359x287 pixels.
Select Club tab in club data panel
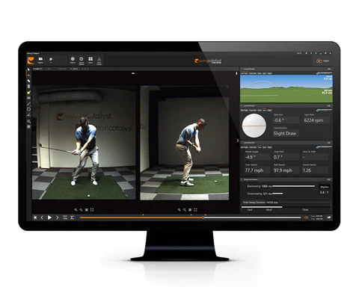pyautogui.click(x=260, y=147)
